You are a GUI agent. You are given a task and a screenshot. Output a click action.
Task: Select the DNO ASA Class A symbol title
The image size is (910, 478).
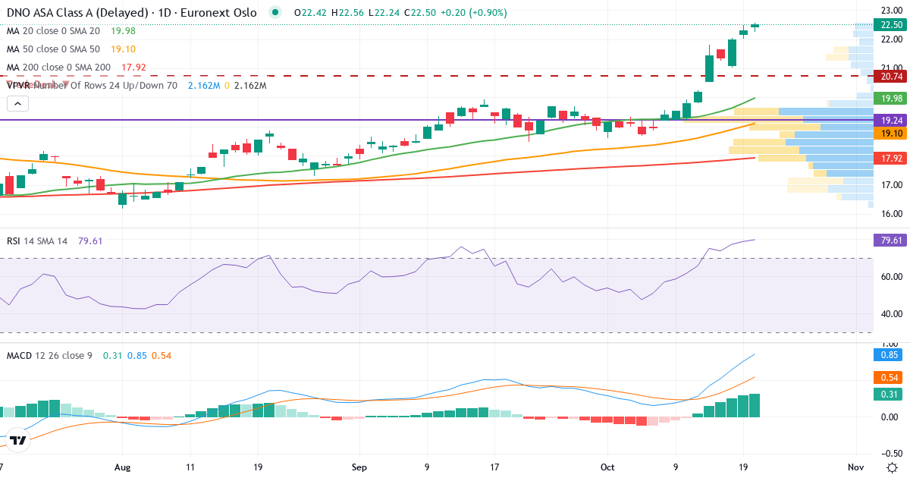(131, 13)
